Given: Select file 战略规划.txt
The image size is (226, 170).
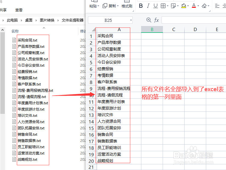Looking at the screenshot, I should [27, 160].
